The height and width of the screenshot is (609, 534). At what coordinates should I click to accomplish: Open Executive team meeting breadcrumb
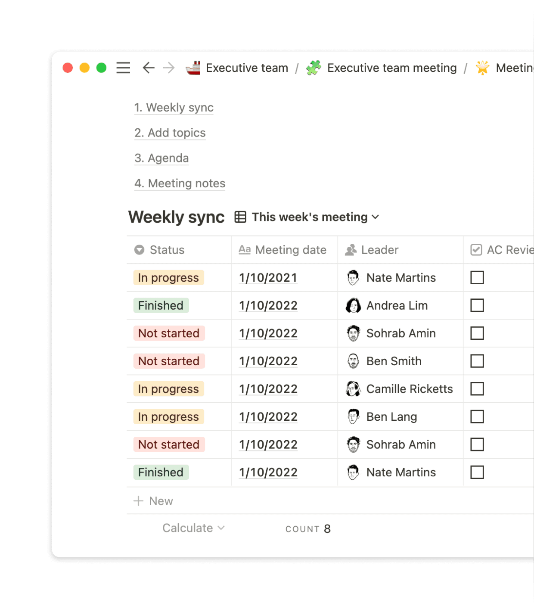coord(391,68)
